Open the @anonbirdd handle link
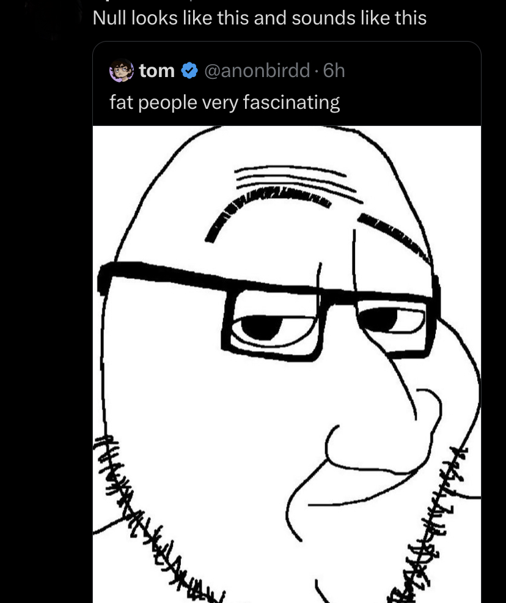The image size is (506, 603). (x=257, y=71)
